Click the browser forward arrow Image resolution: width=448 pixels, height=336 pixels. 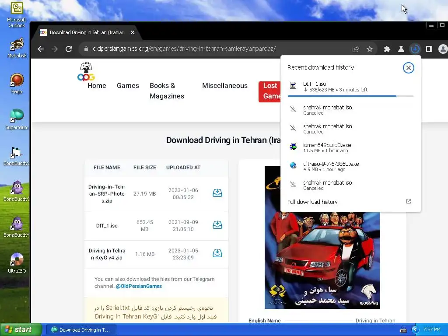[x=55, y=49]
